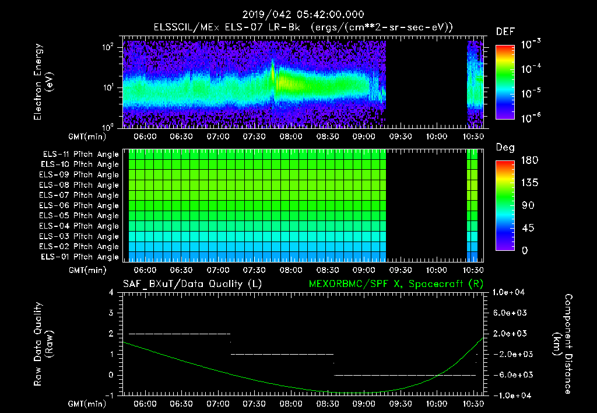Click the ELS-07 Pitch Angle row label
Screen dimensions: 597x413
pos(79,195)
